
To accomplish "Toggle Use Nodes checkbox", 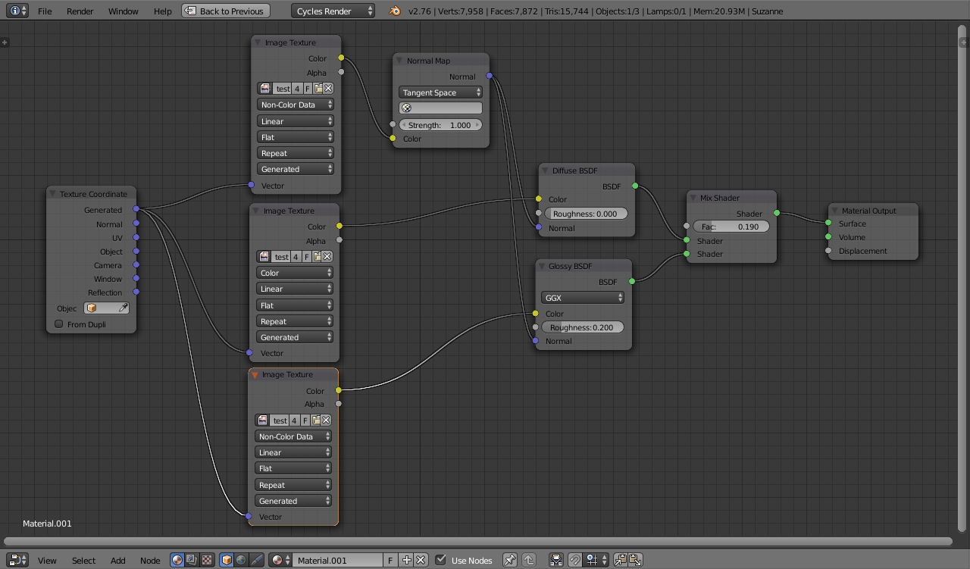I will 441,560.
